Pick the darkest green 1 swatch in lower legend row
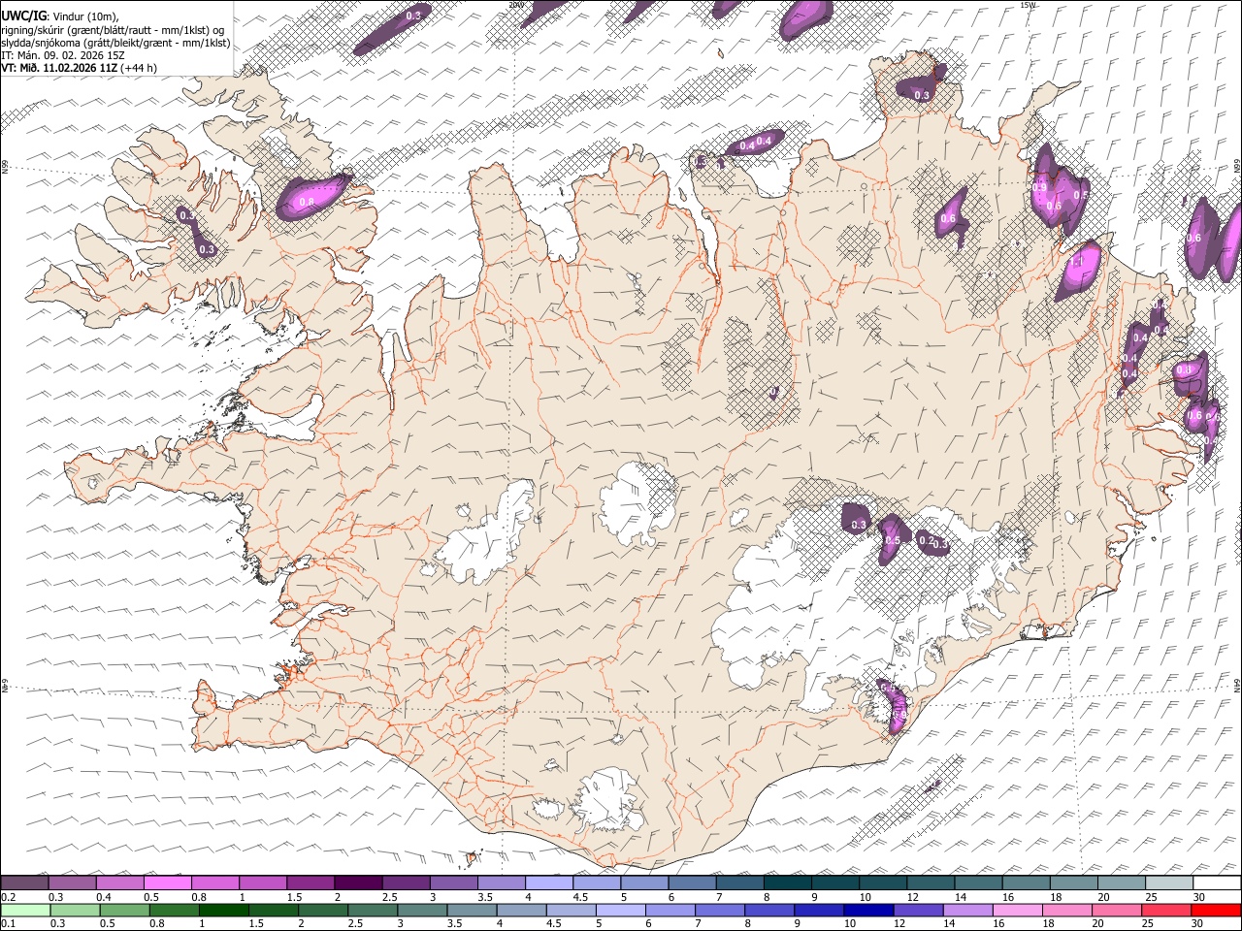This screenshot has width=1242, height=931. pos(224,910)
